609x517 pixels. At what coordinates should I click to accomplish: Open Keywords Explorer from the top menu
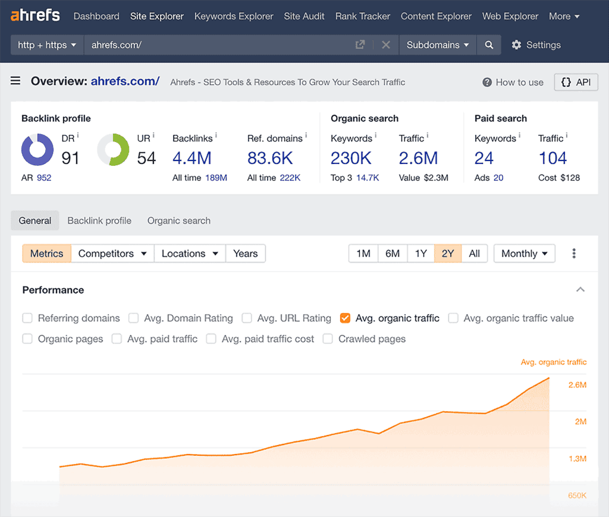click(234, 16)
